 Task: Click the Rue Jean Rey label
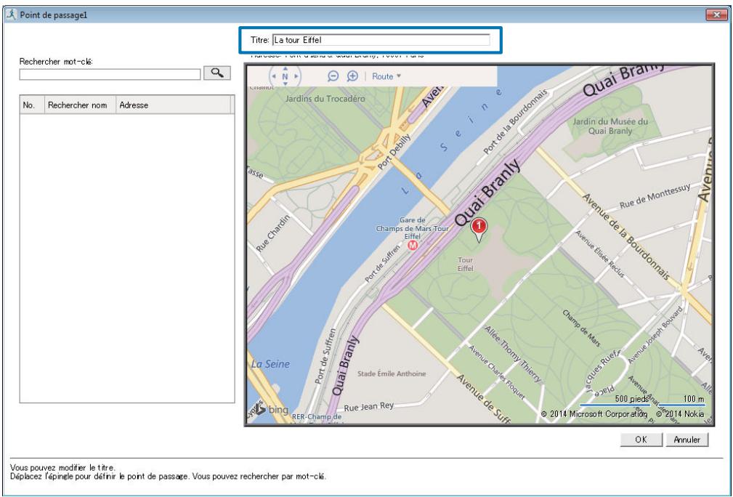(x=369, y=407)
